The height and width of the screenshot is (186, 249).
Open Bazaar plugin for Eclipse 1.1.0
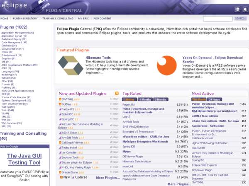tap(80, 162)
